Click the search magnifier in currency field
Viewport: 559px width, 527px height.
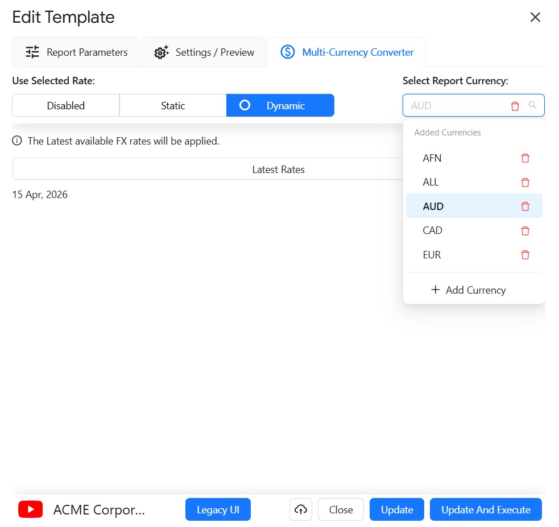click(532, 105)
